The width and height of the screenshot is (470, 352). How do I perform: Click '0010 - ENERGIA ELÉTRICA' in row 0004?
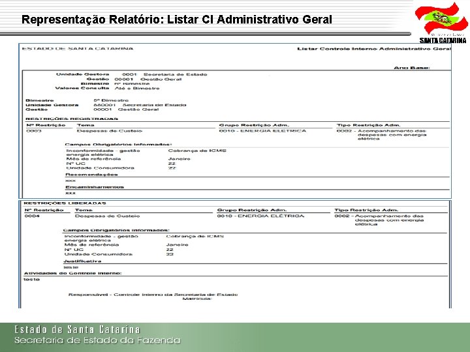(260, 216)
